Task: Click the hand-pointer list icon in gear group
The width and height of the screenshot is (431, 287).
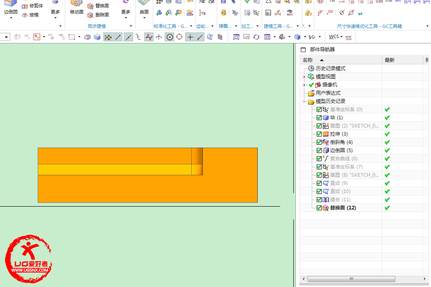Action: click(202, 13)
